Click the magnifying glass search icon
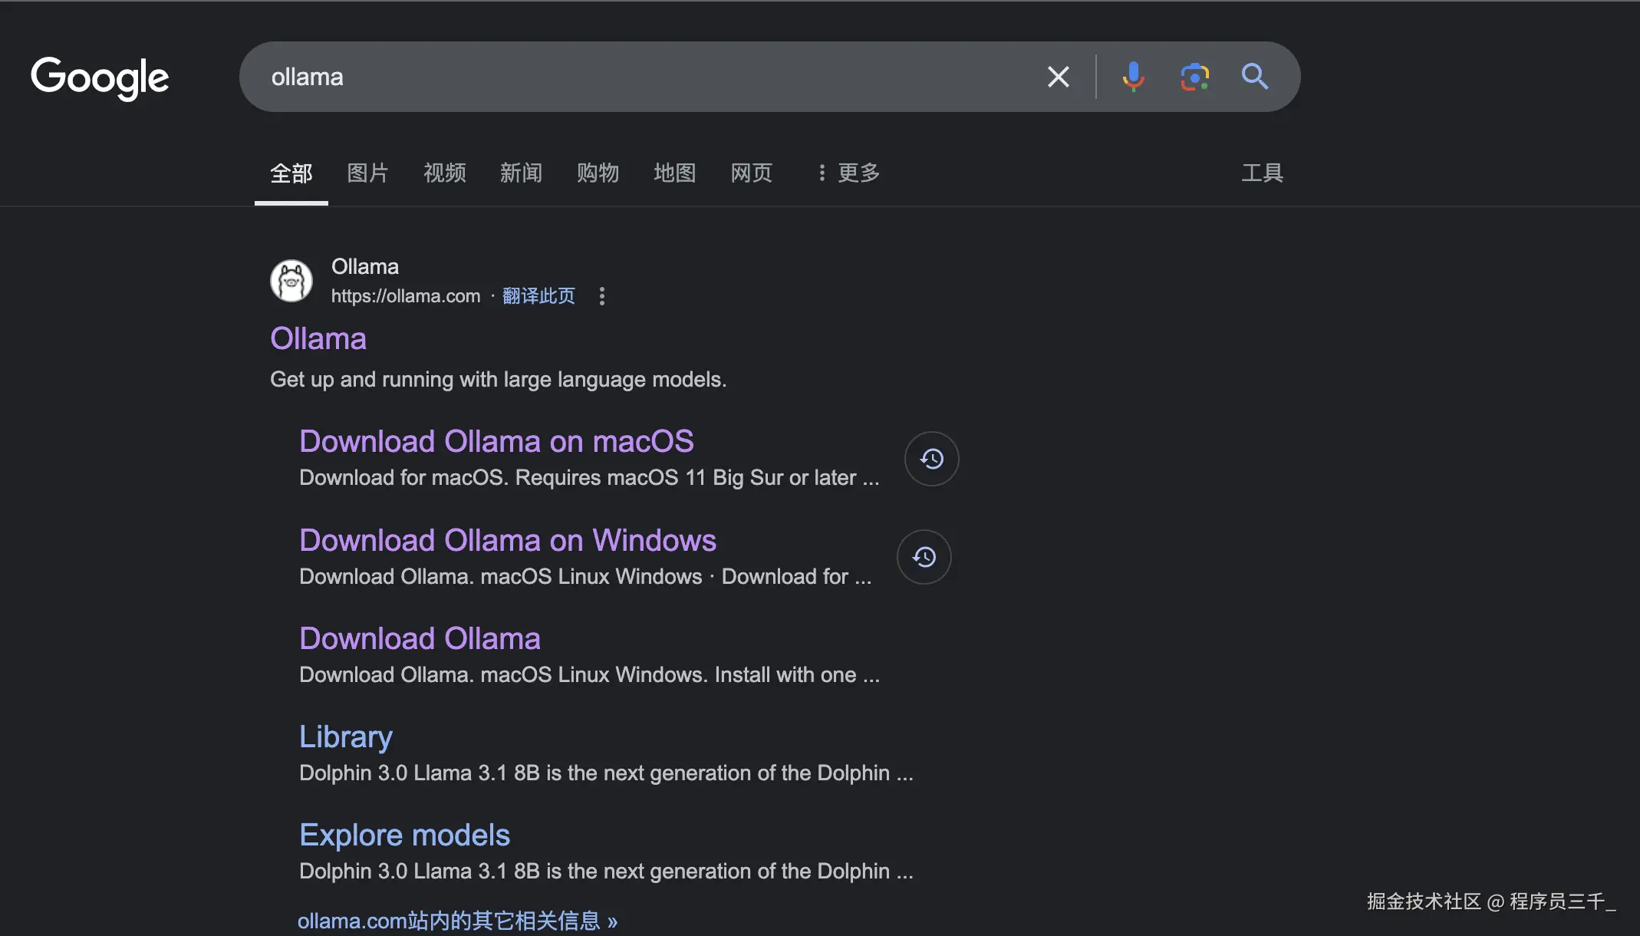Viewport: 1640px width, 936px height. [x=1255, y=77]
